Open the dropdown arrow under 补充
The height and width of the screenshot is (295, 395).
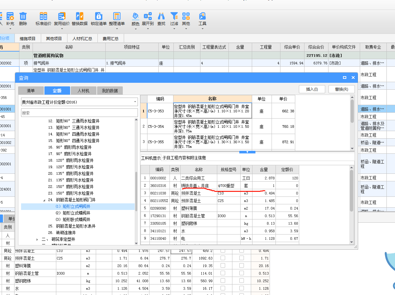(x=10, y=29)
